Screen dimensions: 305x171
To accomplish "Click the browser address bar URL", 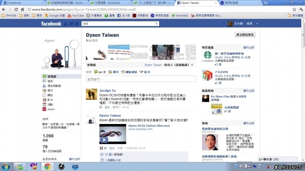I will tap(84, 9).
